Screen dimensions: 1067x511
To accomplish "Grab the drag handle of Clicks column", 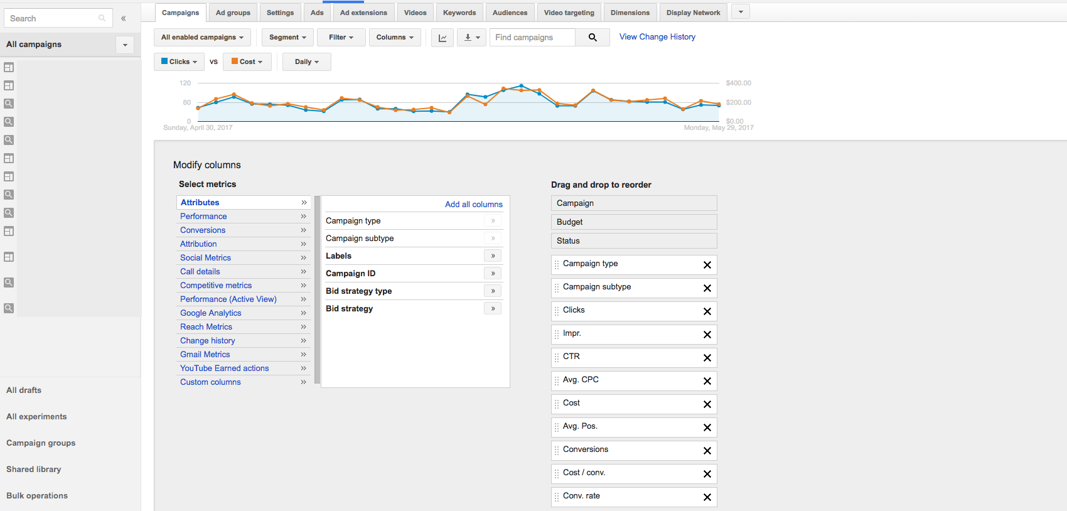I will click(557, 311).
